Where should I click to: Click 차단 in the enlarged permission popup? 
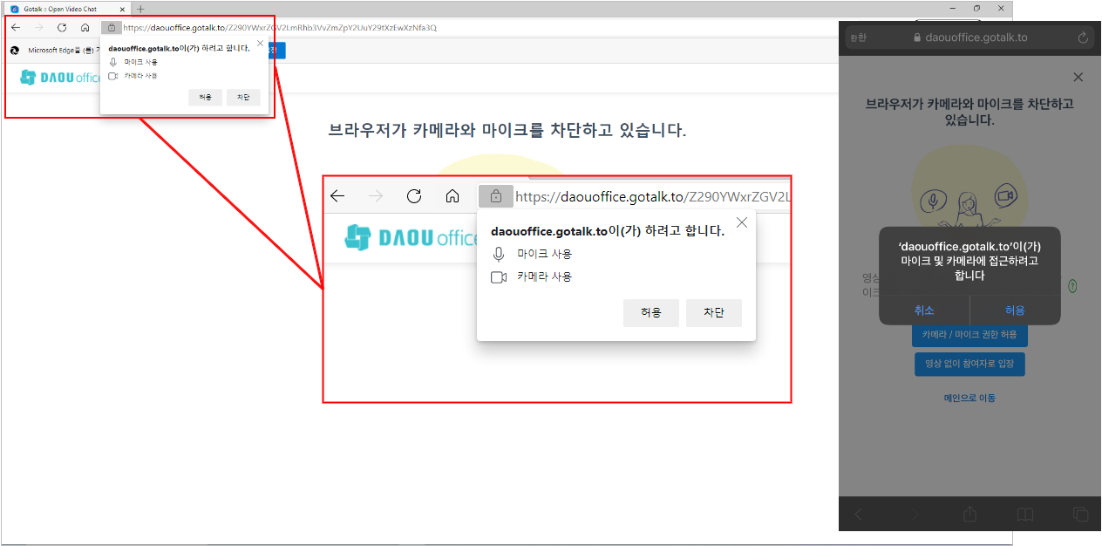pyautogui.click(x=714, y=313)
